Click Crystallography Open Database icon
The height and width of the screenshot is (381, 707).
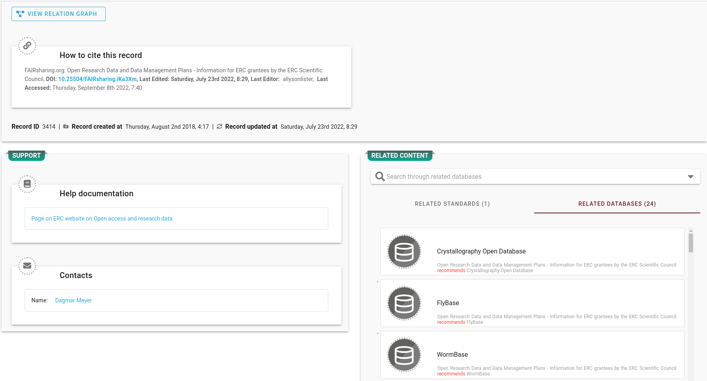click(404, 251)
